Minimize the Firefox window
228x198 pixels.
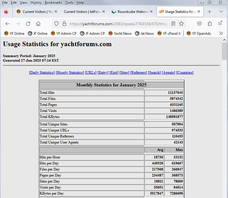point(202,3)
